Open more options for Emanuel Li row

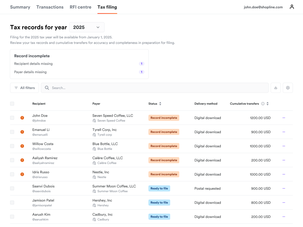(284, 132)
